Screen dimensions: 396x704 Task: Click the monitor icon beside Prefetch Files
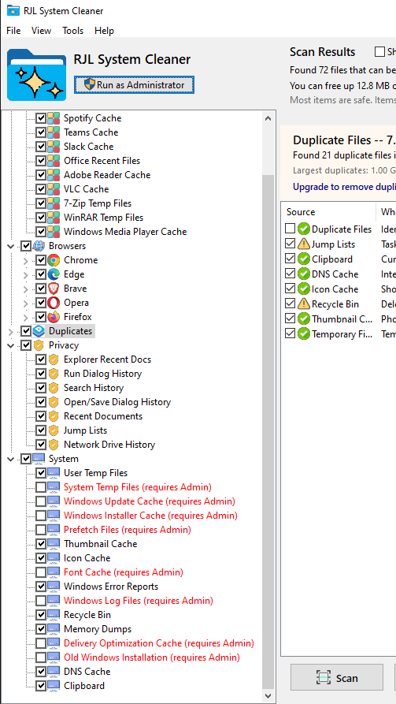[x=54, y=530]
